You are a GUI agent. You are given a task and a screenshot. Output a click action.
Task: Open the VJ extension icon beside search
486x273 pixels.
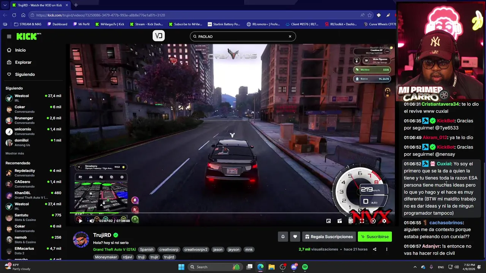(x=159, y=36)
